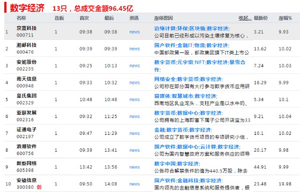The image size is (300, 192).
Task: Select stock name 浪潮软件
Action: (27, 147)
